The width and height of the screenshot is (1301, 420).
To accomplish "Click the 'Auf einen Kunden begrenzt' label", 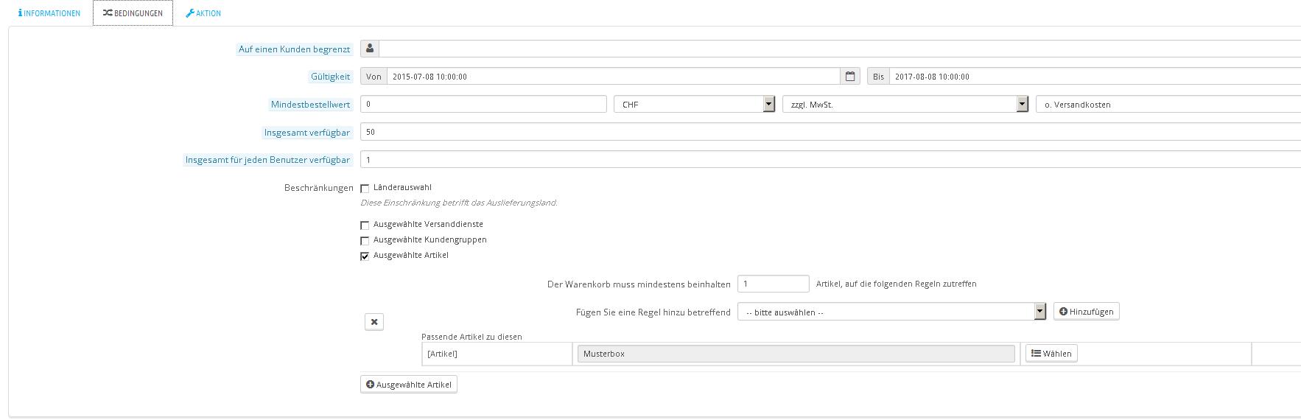I will coord(294,49).
